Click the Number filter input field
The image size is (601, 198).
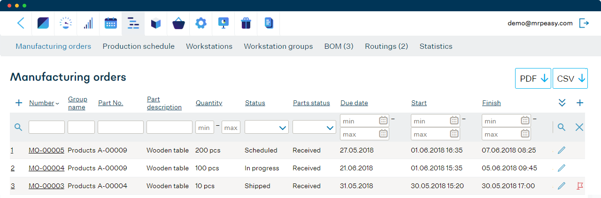[x=46, y=127]
